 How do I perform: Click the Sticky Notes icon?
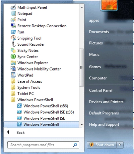click(x=13, y=50)
